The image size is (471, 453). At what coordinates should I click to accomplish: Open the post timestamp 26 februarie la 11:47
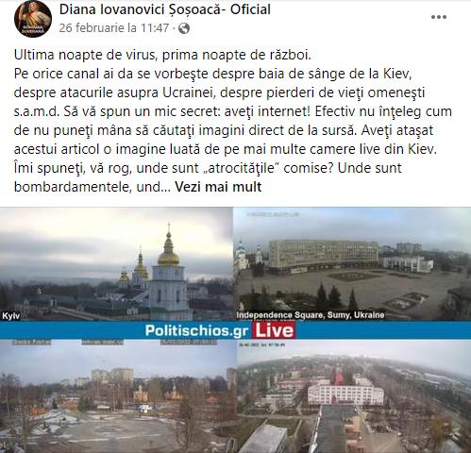[114, 28]
